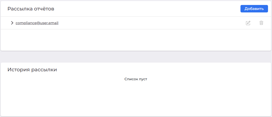Remove recipient using the trash icon
This screenshot has height=117, width=272.
pos(261,23)
